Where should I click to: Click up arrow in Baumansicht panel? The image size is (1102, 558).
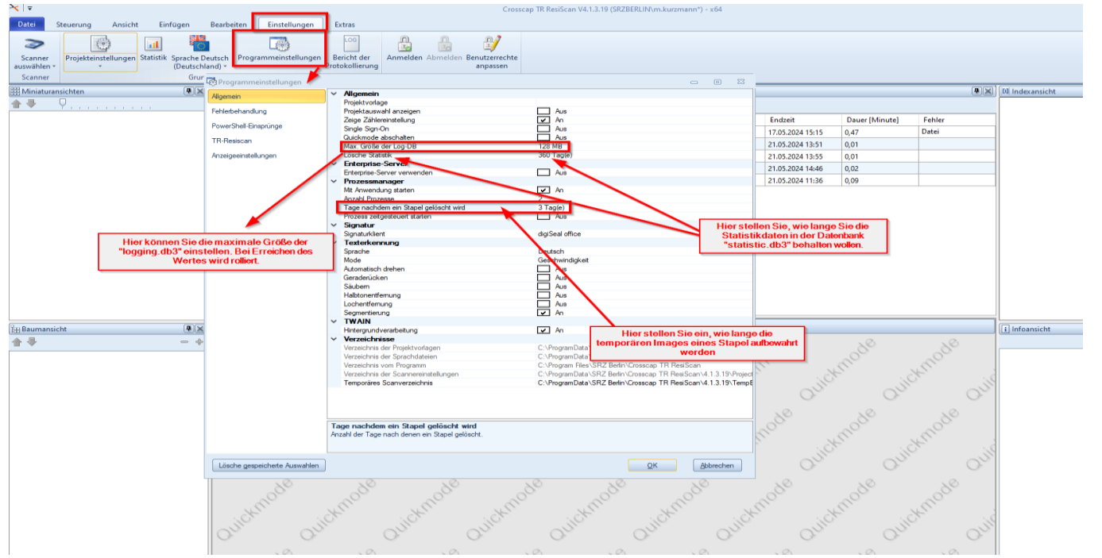(16, 341)
